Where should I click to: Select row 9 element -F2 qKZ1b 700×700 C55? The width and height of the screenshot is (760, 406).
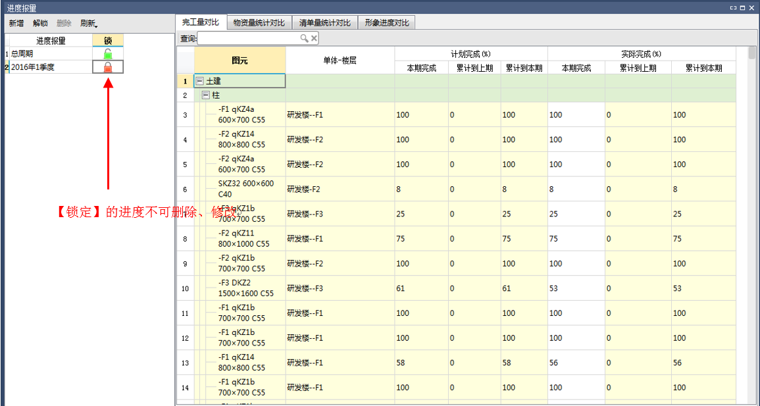241,263
